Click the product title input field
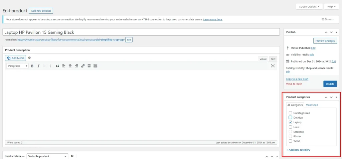Image resolution: width=342 pixels, height=159 pixels. (141, 32)
